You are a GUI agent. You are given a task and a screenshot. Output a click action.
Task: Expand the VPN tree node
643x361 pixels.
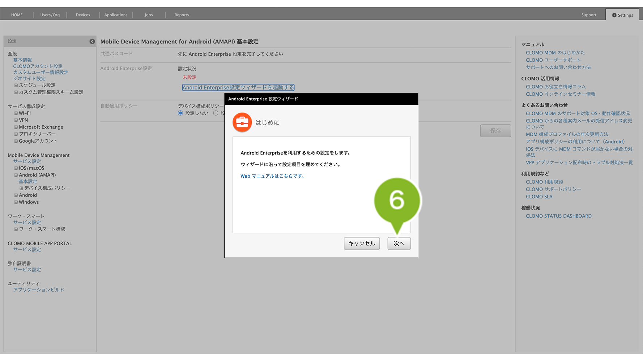16,120
